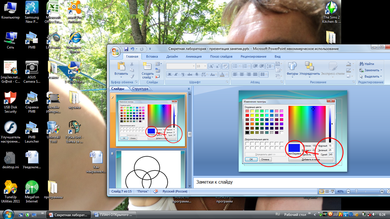390x219 pixels.
Task: Click the round Office button
Action: tap(115, 52)
